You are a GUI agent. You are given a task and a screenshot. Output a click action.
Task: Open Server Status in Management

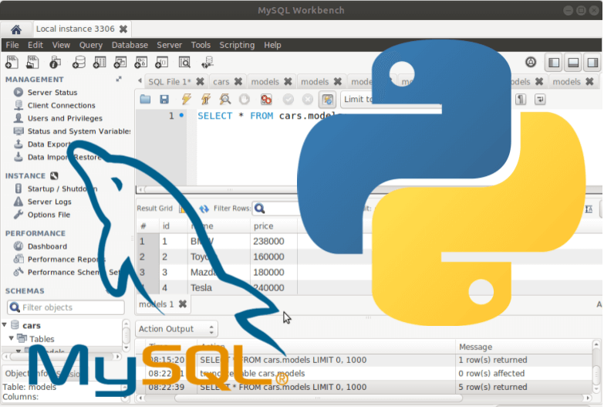pos(52,93)
